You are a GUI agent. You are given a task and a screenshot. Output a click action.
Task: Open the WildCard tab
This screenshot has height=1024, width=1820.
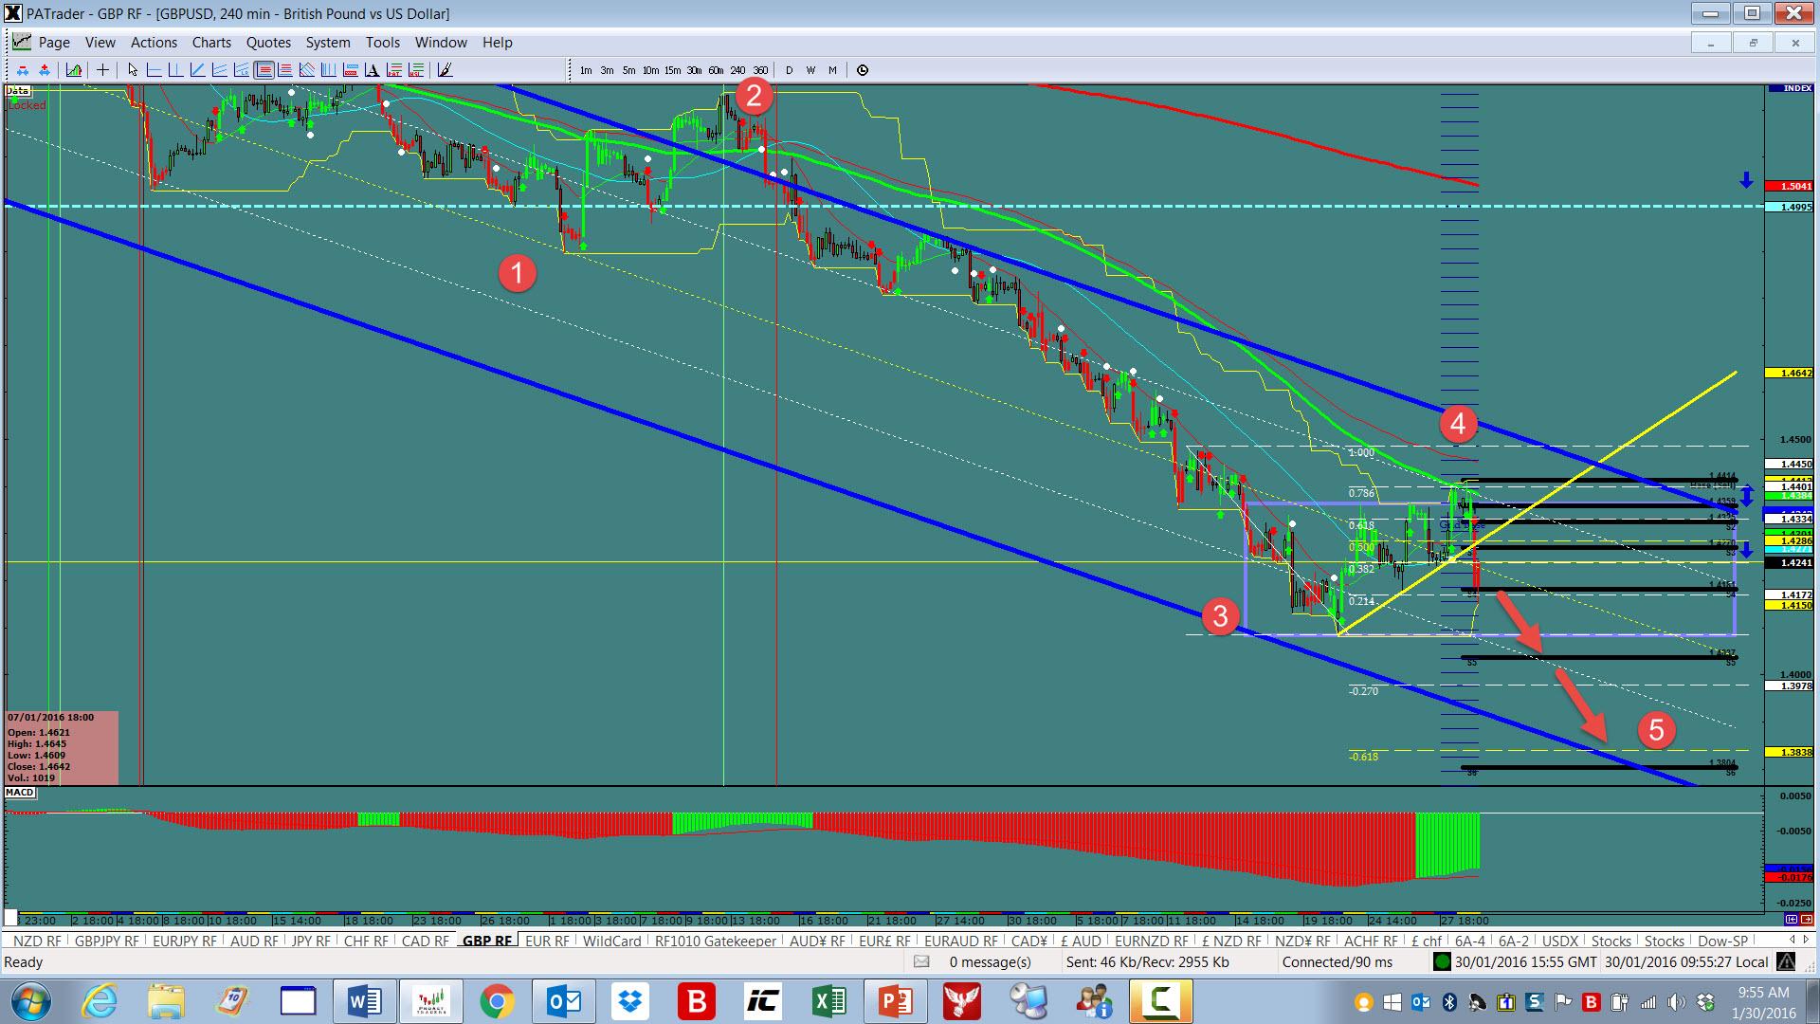tap(611, 942)
